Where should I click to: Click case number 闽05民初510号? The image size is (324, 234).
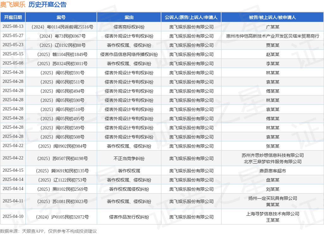(62, 109)
